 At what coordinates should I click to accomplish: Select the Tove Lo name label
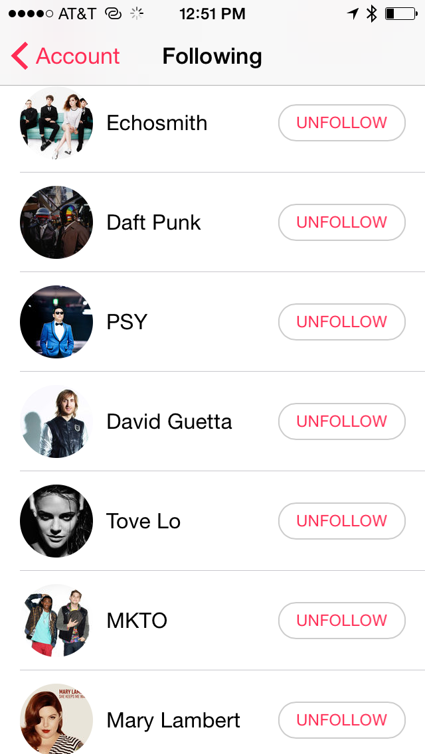(x=143, y=521)
